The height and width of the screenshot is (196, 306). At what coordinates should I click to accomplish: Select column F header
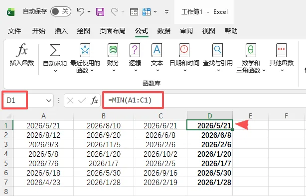[x=286, y=116]
